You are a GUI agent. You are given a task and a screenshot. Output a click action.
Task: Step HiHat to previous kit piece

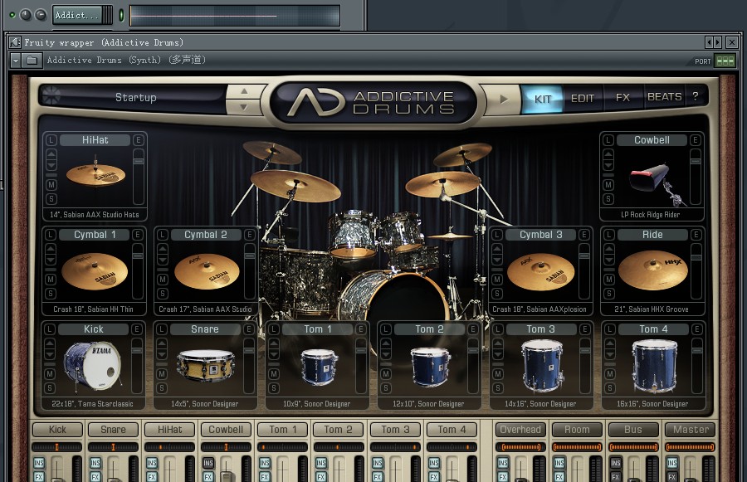coord(51,153)
